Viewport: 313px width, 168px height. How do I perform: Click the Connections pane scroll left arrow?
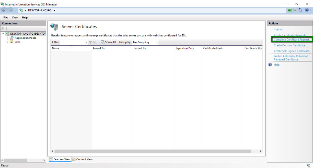[2, 160]
